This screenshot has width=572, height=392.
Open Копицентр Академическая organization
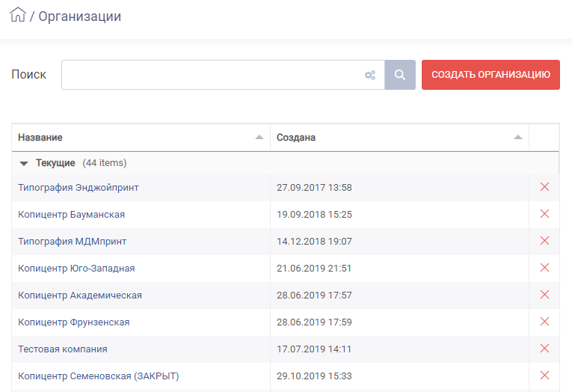tap(80, 295)
